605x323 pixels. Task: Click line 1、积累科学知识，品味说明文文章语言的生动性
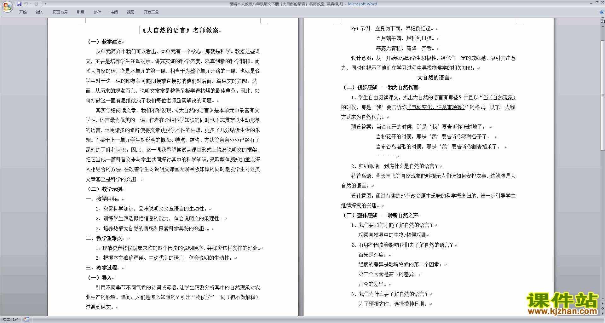tap(152, 209)
